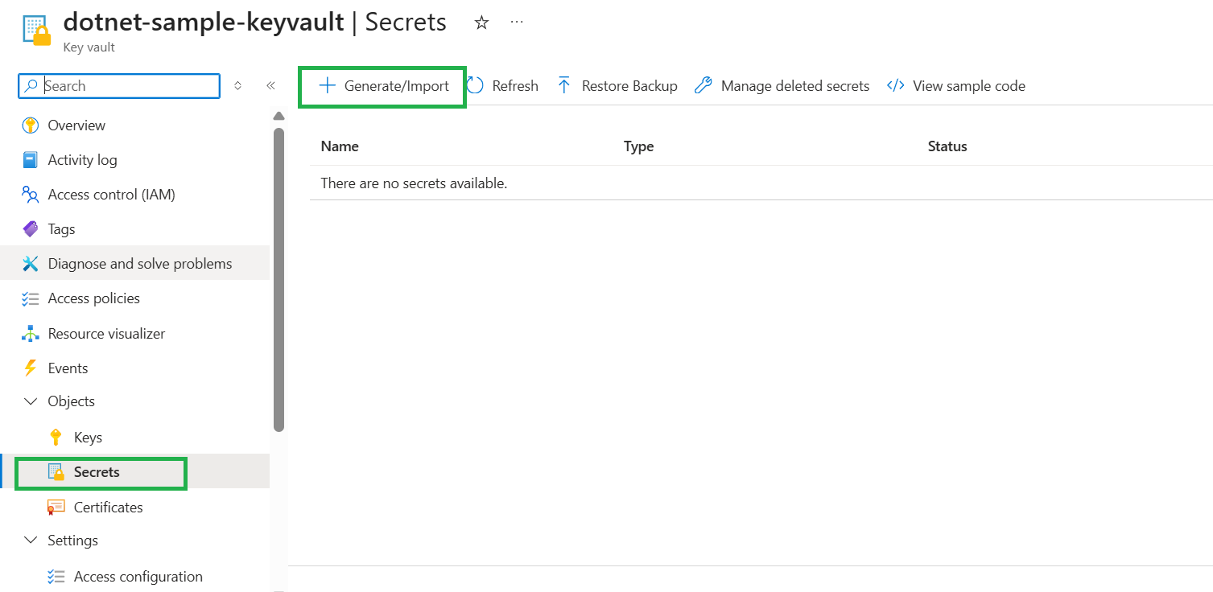
Task: Click the Resource visualizer hierarchy icon
Action: (31, 334)
